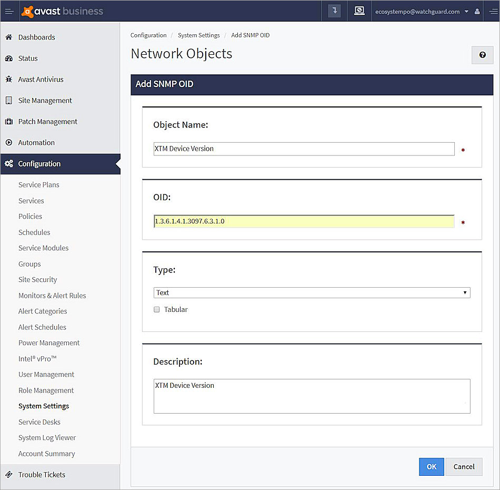500x490 pixels.
Task: Click the Site Management sidebar icon
Action: pyautogui.click(x=9, y=100)
